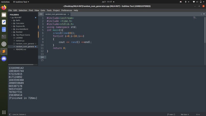Open the tab list dropdown arrow

[204, 14]
